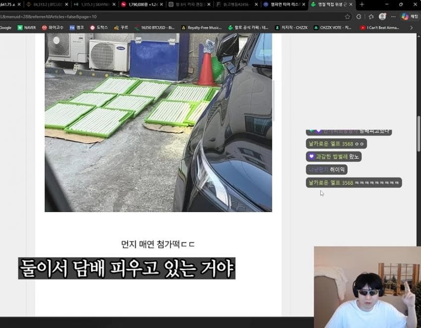This screenshot has height=328, width=421.
Task: Switch to the 챔피언 티어 리스트 tab
Action: pos(284,4)
